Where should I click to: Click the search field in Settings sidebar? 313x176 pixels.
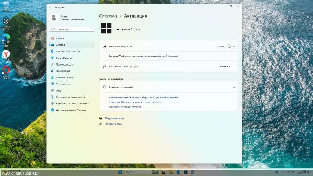(72, 29)
